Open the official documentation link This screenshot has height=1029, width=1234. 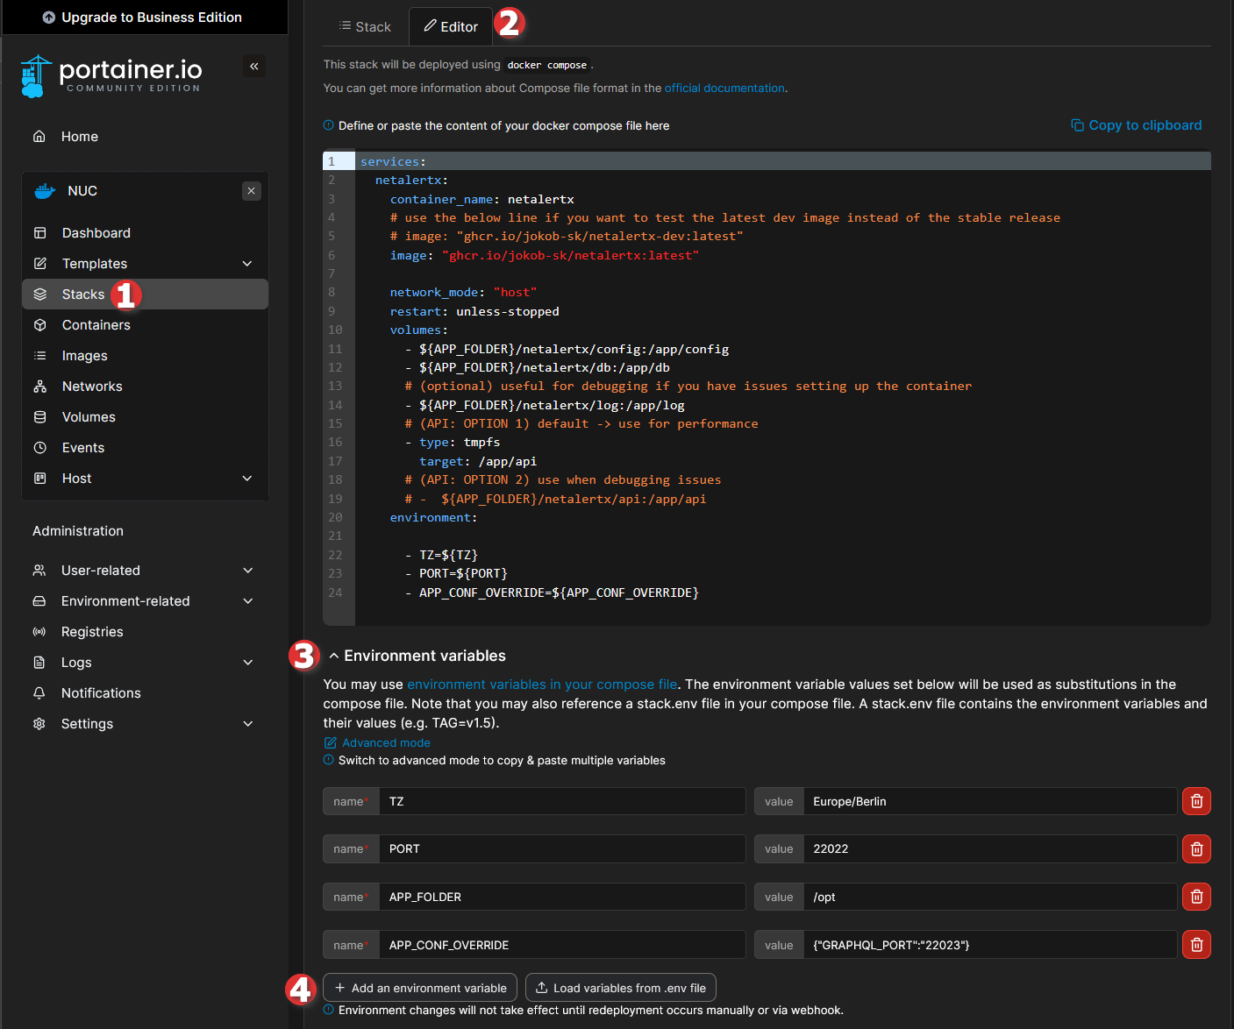pyautogui.click(x=724, y=89)
